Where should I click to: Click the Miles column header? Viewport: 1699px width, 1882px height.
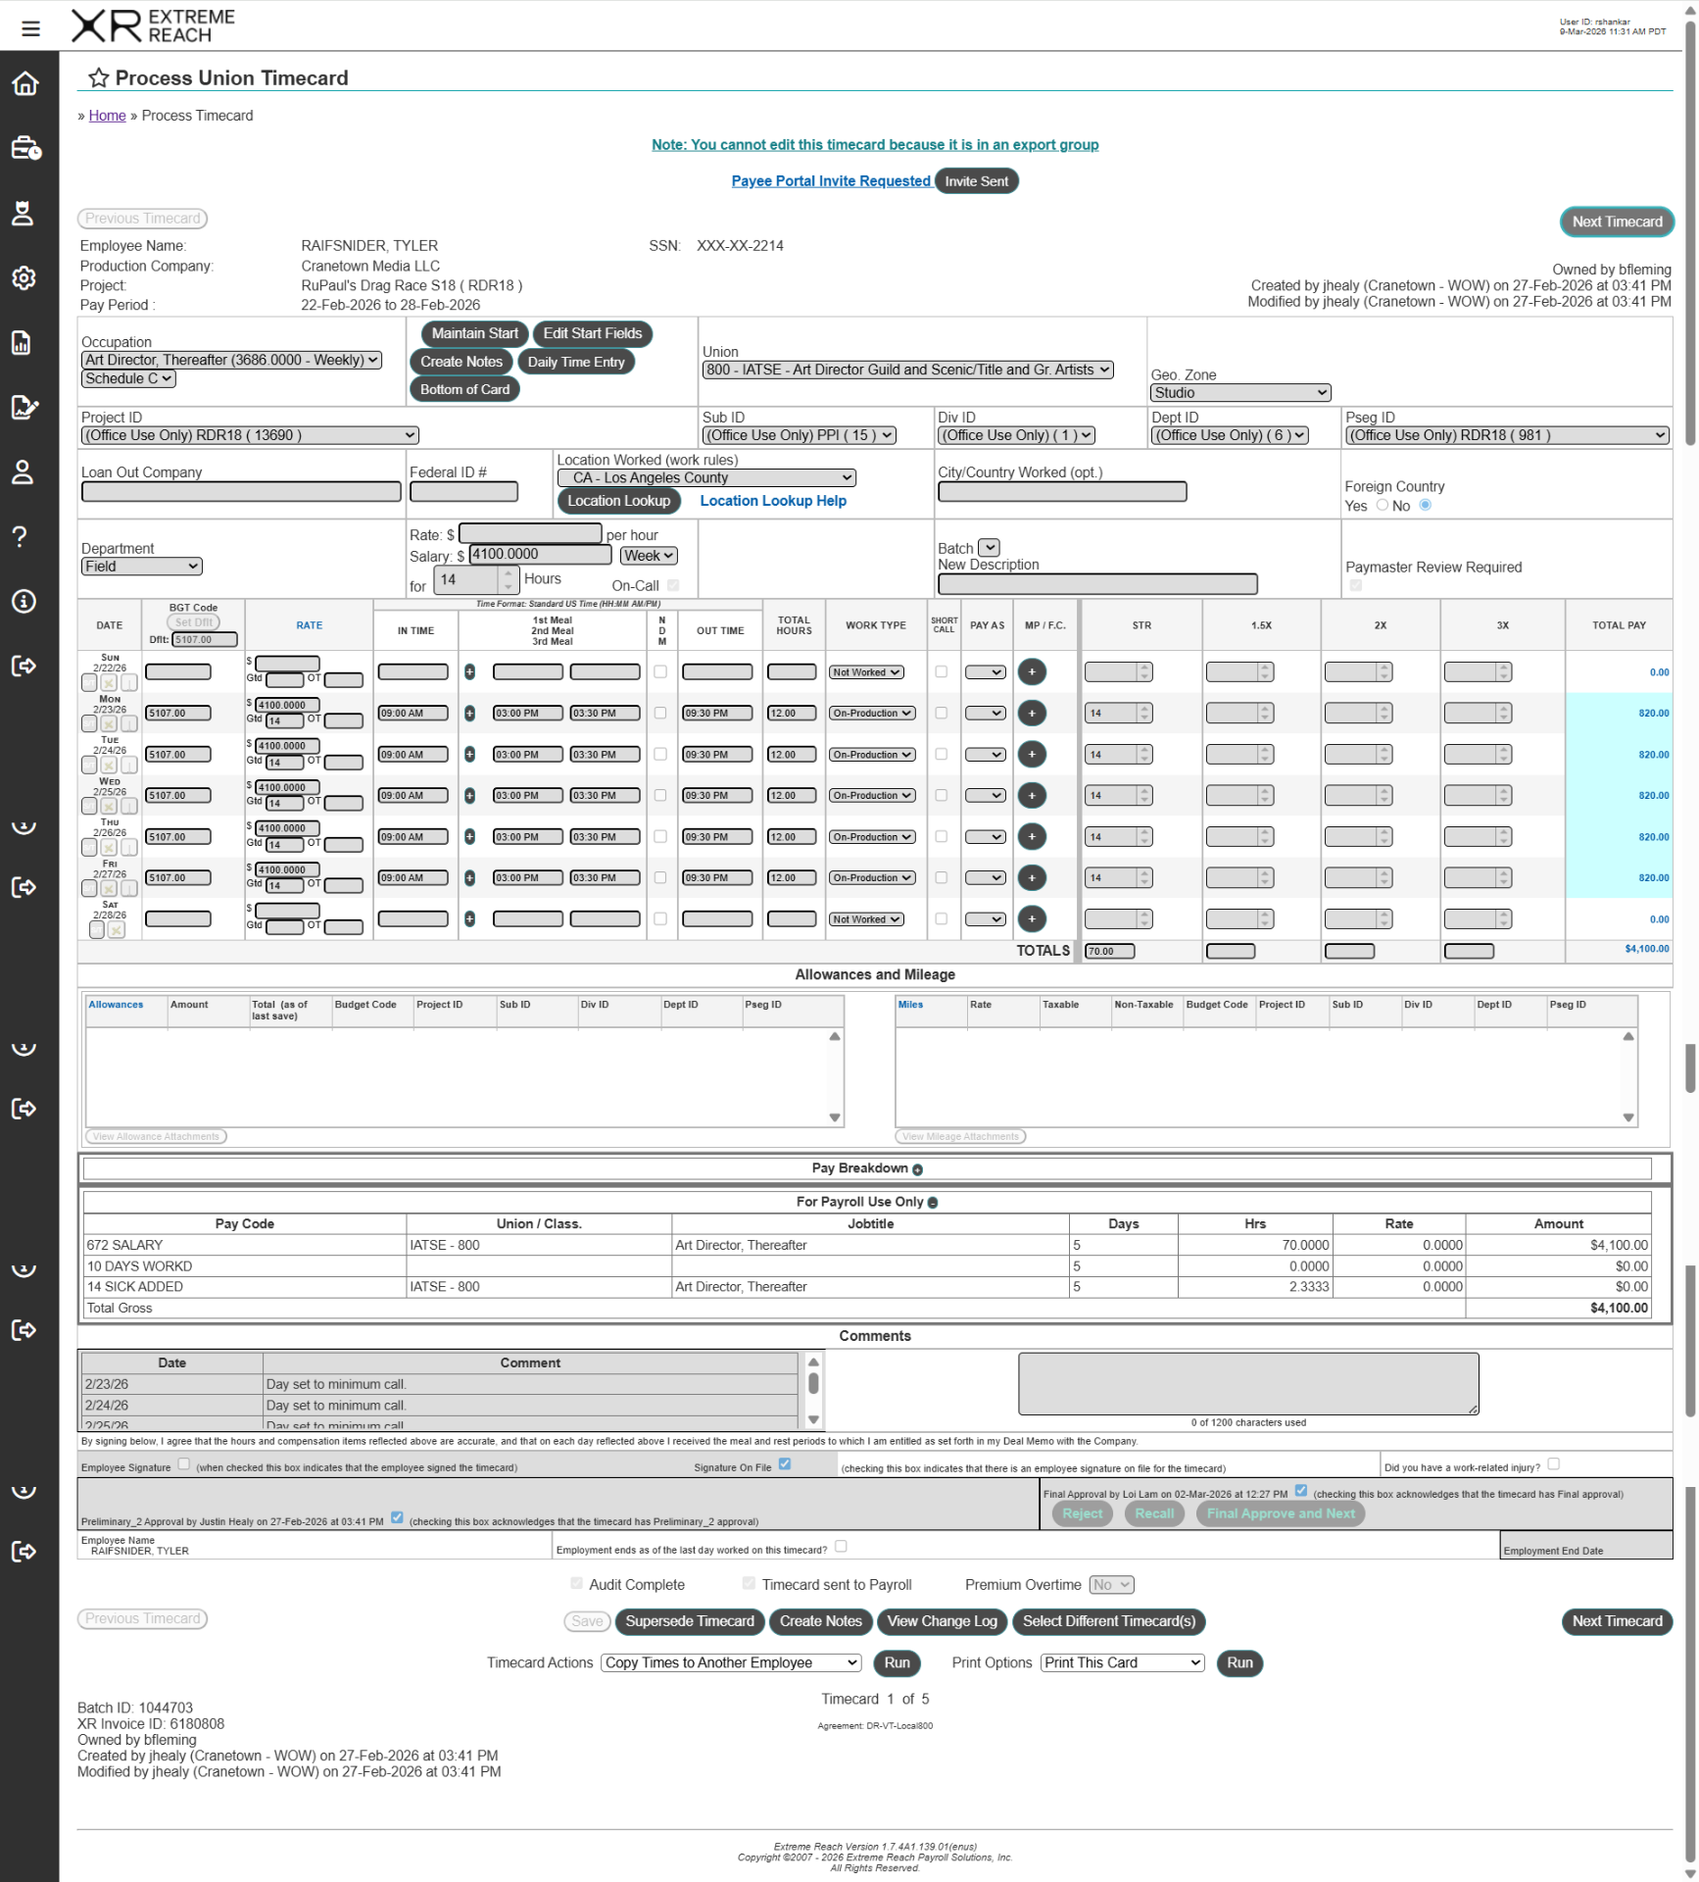pyautogui.click(x=910, y=1005)
